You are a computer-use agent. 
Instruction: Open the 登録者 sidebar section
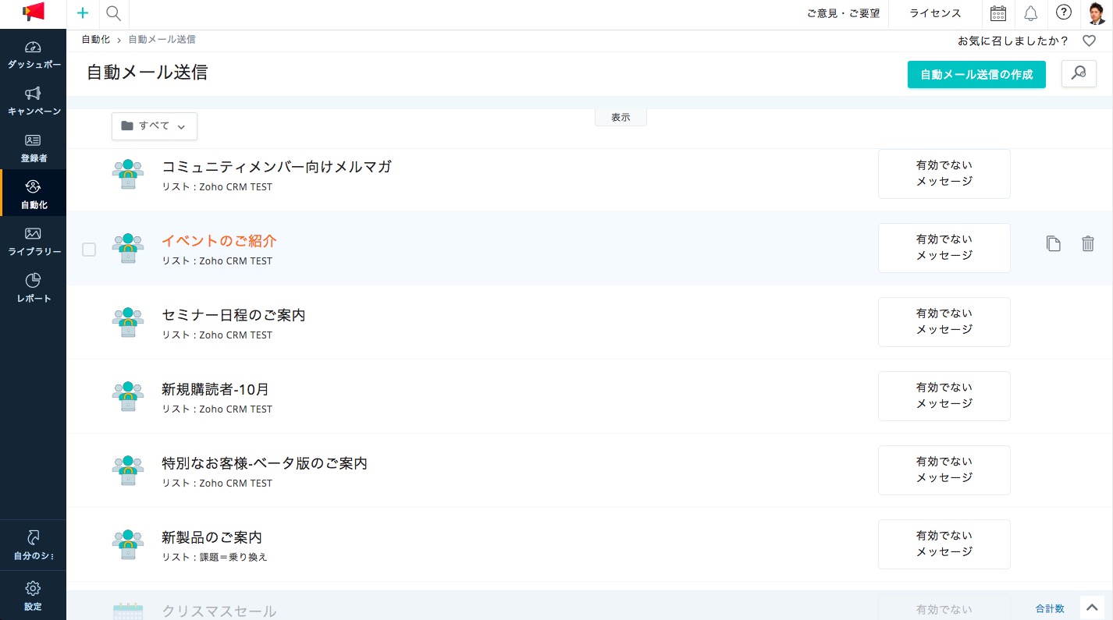point(33,149)
